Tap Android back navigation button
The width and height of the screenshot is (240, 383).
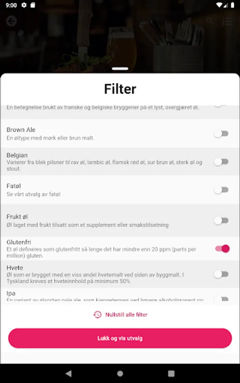pos(69,373)
